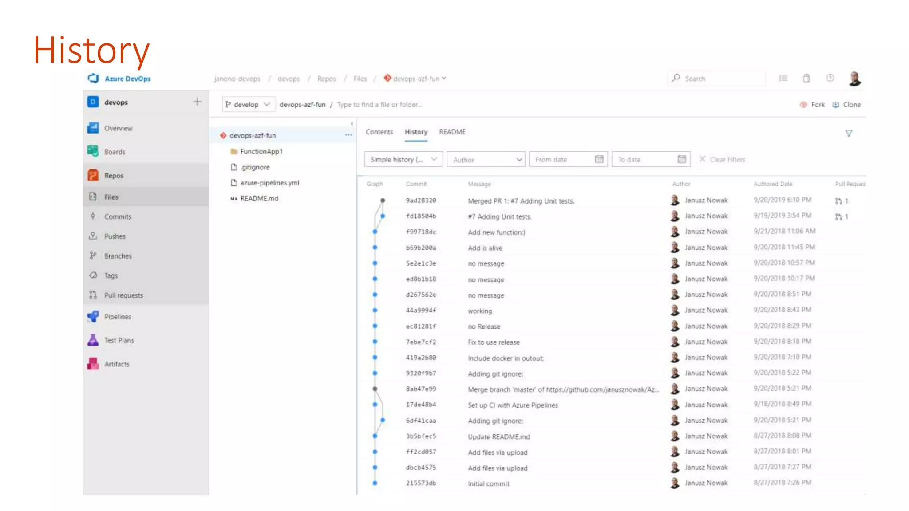This screenshot has width=909, height=511.
Task: Select FunctionApp1 folder in file tree
Action: tap(261, 151)
